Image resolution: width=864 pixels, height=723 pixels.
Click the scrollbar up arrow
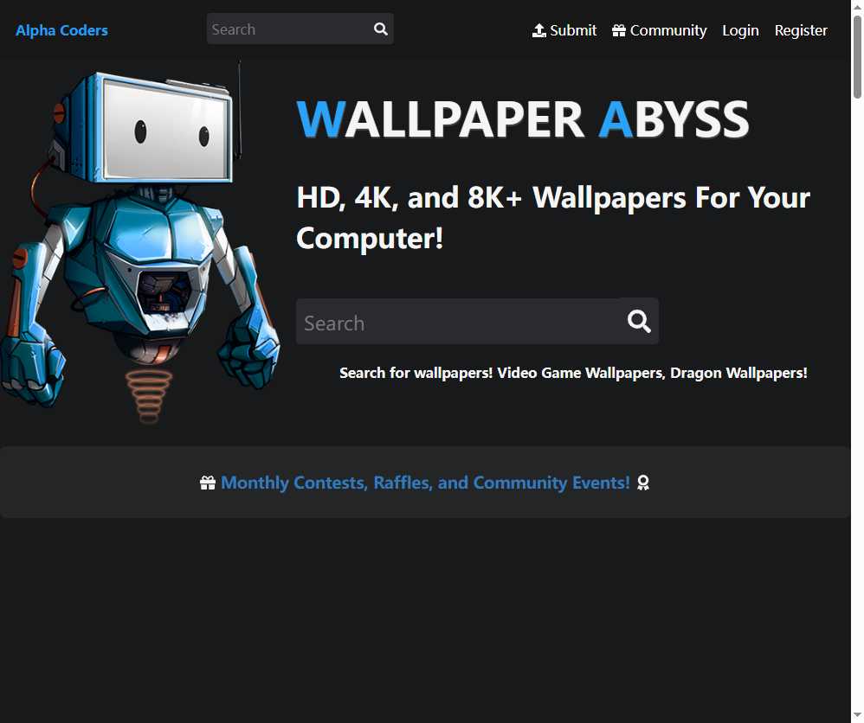coord(858,6)
